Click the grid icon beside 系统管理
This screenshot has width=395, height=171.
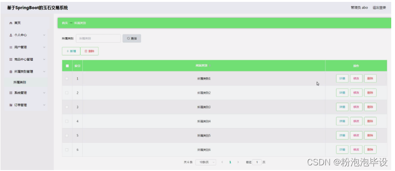pos(11,93)
